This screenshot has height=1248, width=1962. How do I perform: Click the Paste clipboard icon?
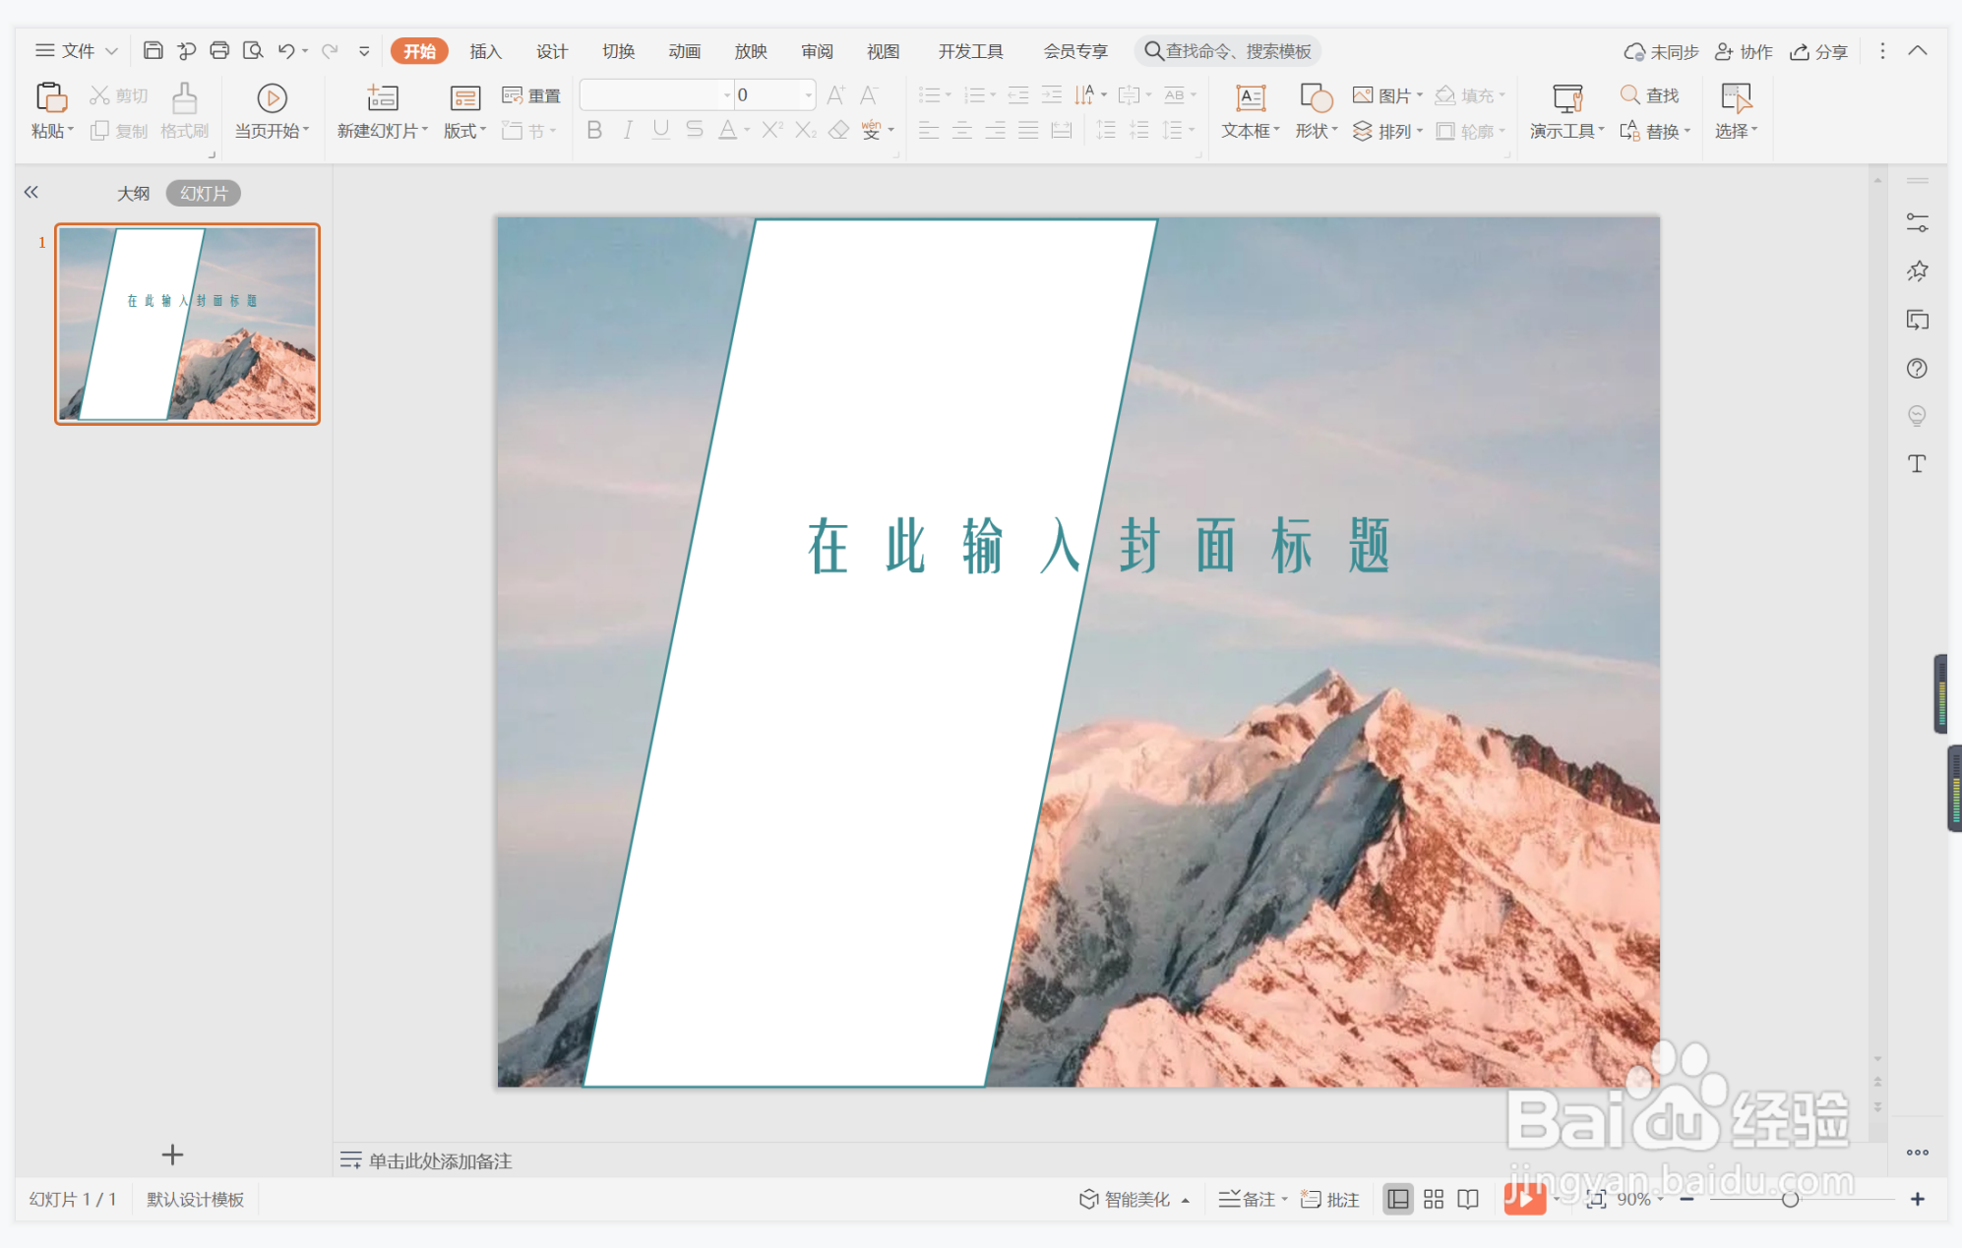[51, 97]
